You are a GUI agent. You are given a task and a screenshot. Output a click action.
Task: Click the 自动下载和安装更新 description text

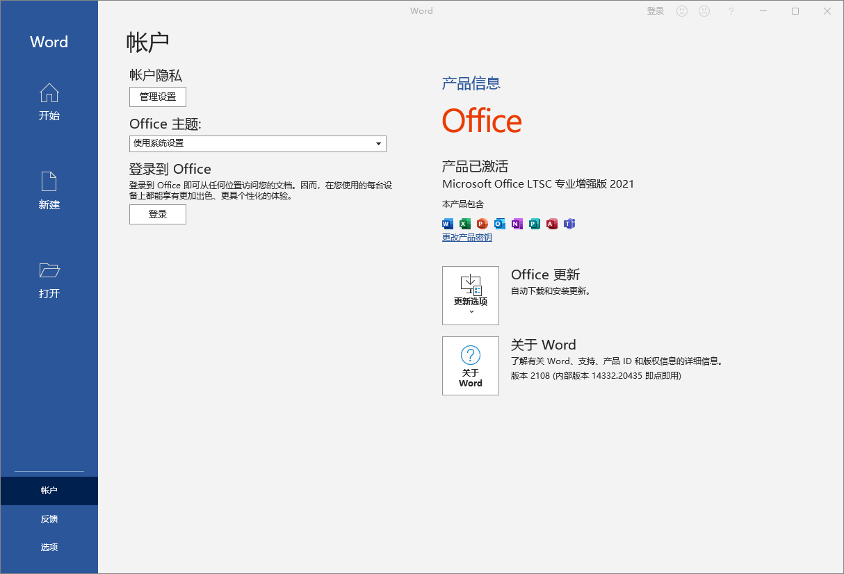[551, 291]
